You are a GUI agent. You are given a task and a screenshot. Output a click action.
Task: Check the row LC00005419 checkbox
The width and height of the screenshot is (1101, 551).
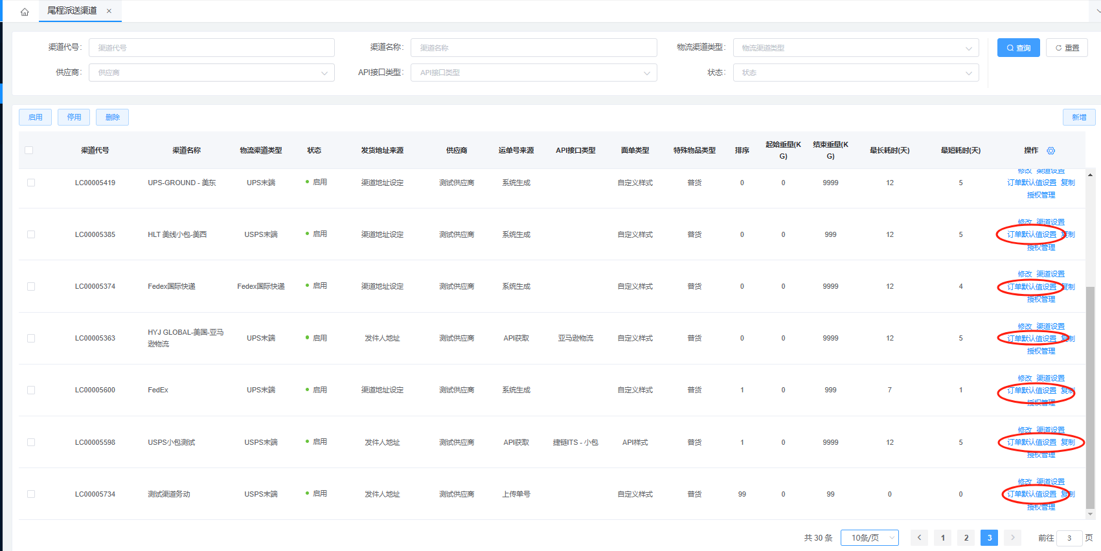click(31, 183)
